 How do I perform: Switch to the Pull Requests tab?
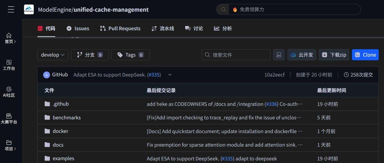pyautogui.click(x=120, y=28)
